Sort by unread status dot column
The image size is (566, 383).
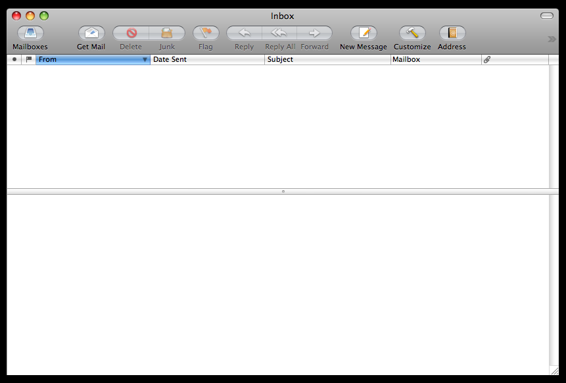pyautogui.click(x=14, y=59)
